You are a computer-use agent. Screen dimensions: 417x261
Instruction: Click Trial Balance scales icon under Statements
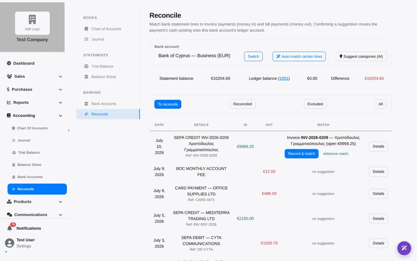[x=86, y=66]
